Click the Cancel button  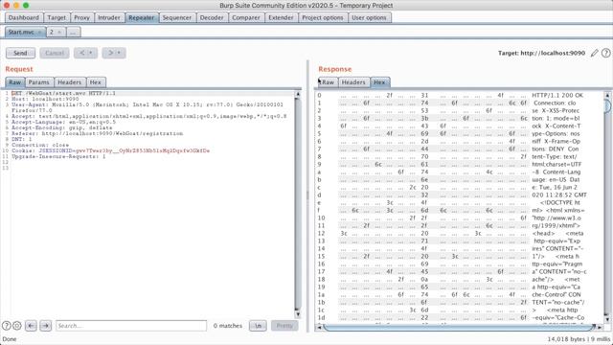[x=55, y=53]
